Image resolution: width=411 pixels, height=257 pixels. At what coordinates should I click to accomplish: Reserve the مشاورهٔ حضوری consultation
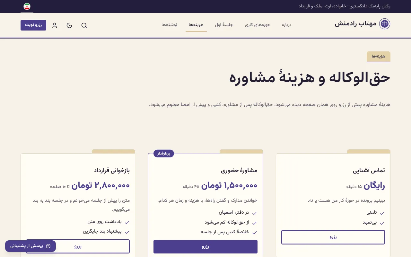pos(205,247)
